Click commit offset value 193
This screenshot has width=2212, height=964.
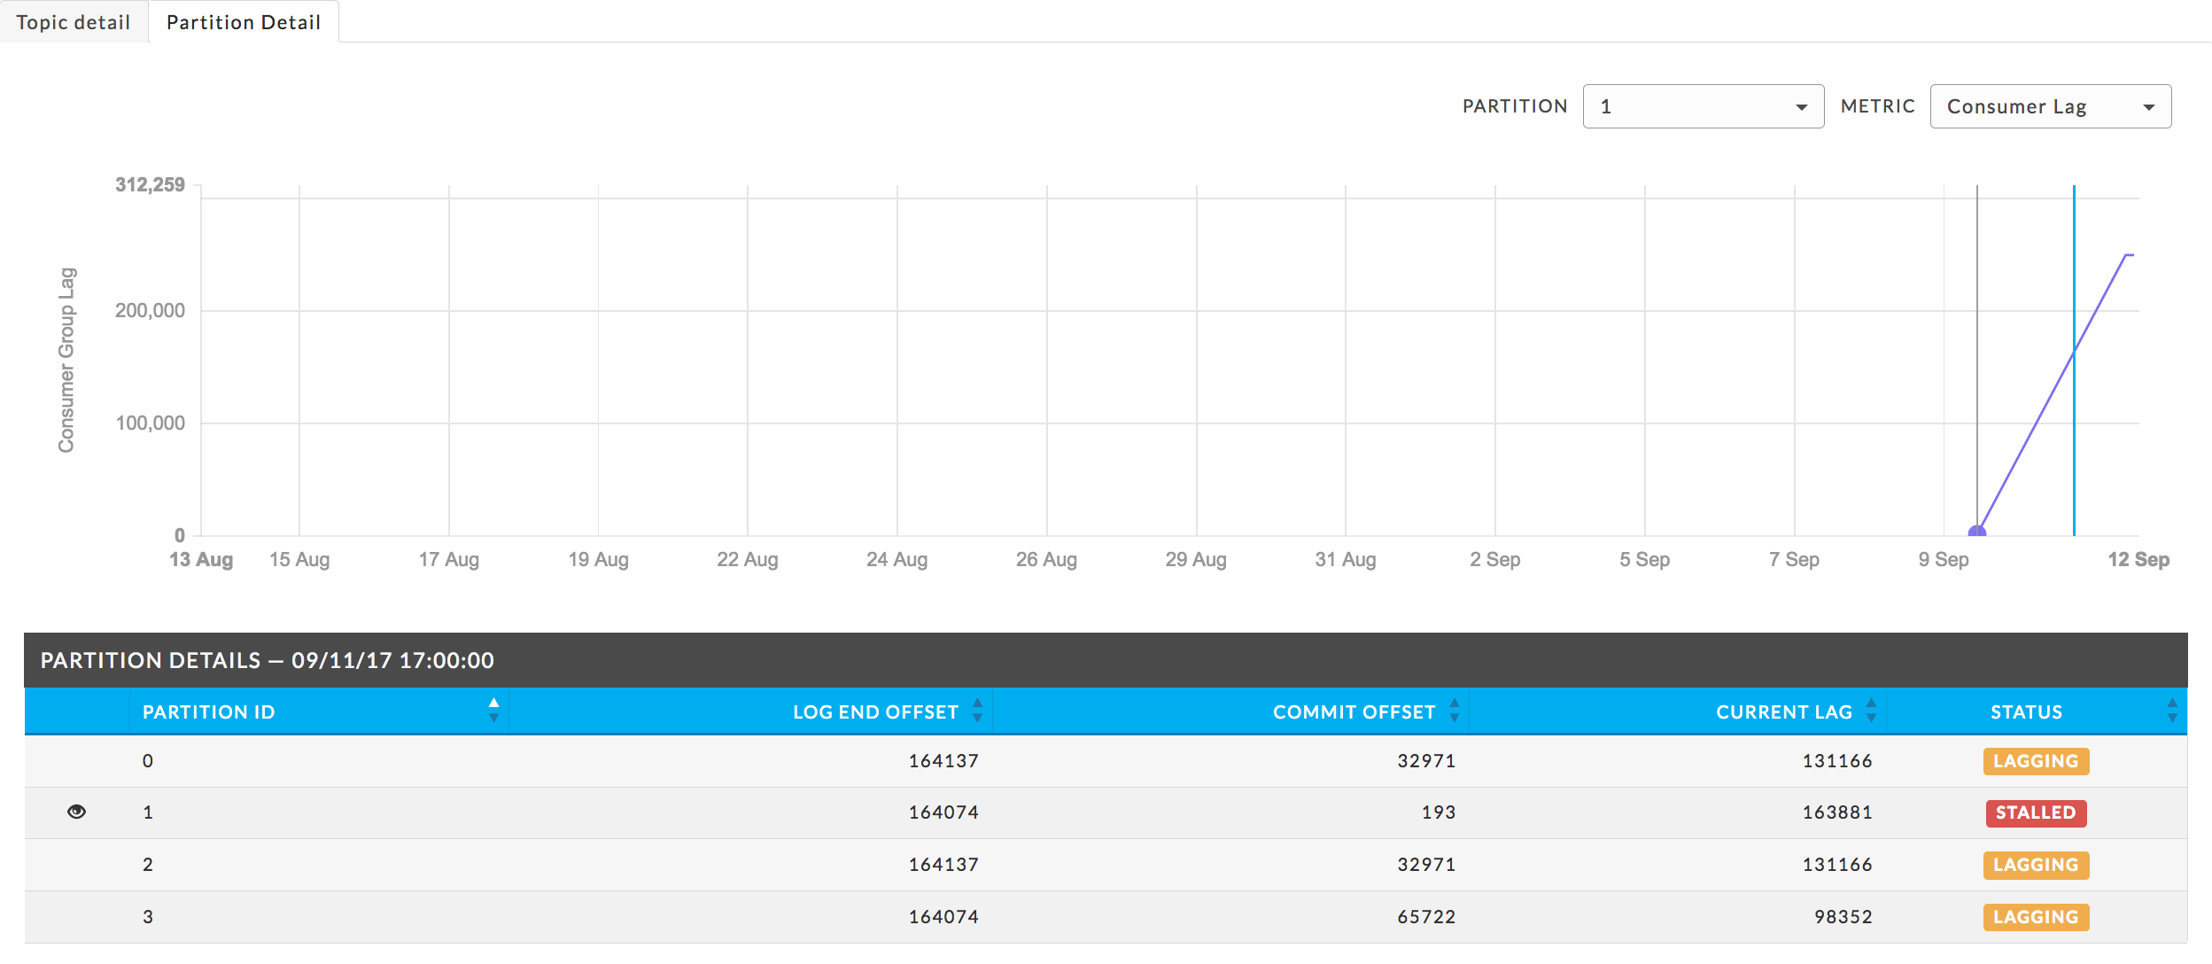pos(1439,812)
